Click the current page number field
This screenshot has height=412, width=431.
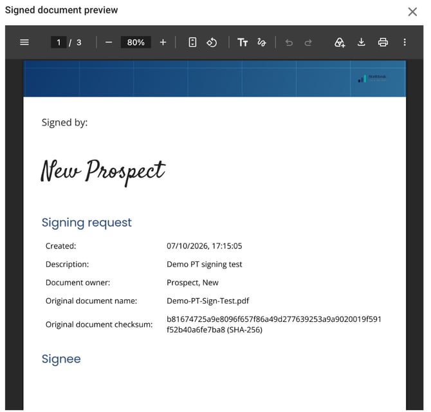click(59, 42)
